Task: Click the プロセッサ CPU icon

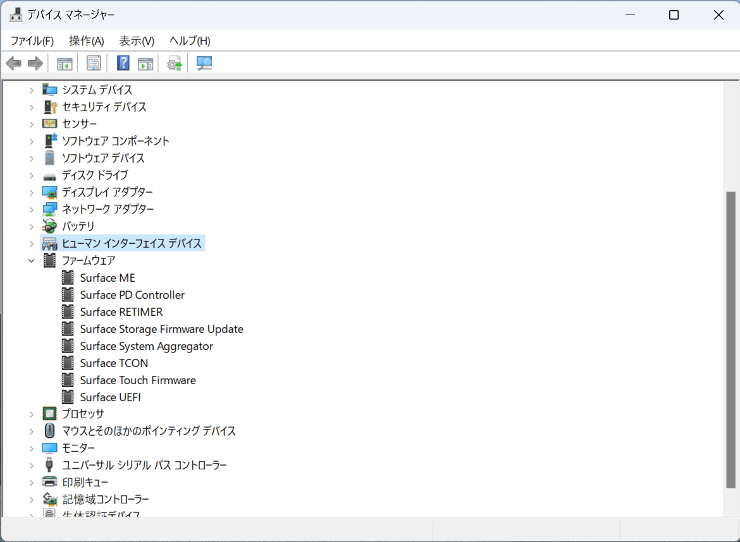Action: 49,414
